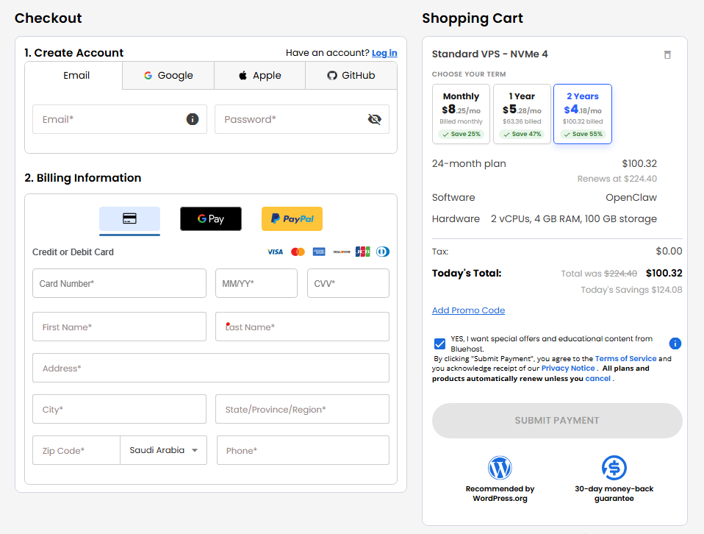Click the cancel link
The image size is (704, 534).
pos(597,379)
